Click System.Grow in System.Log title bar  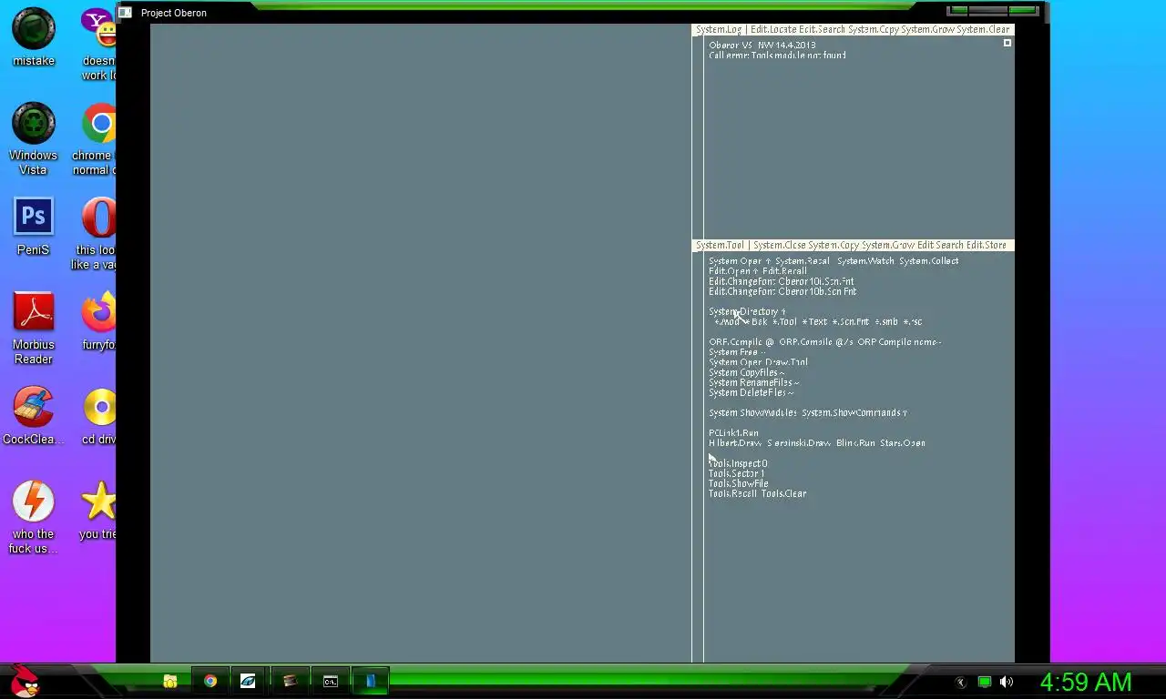tap(927, 29)
